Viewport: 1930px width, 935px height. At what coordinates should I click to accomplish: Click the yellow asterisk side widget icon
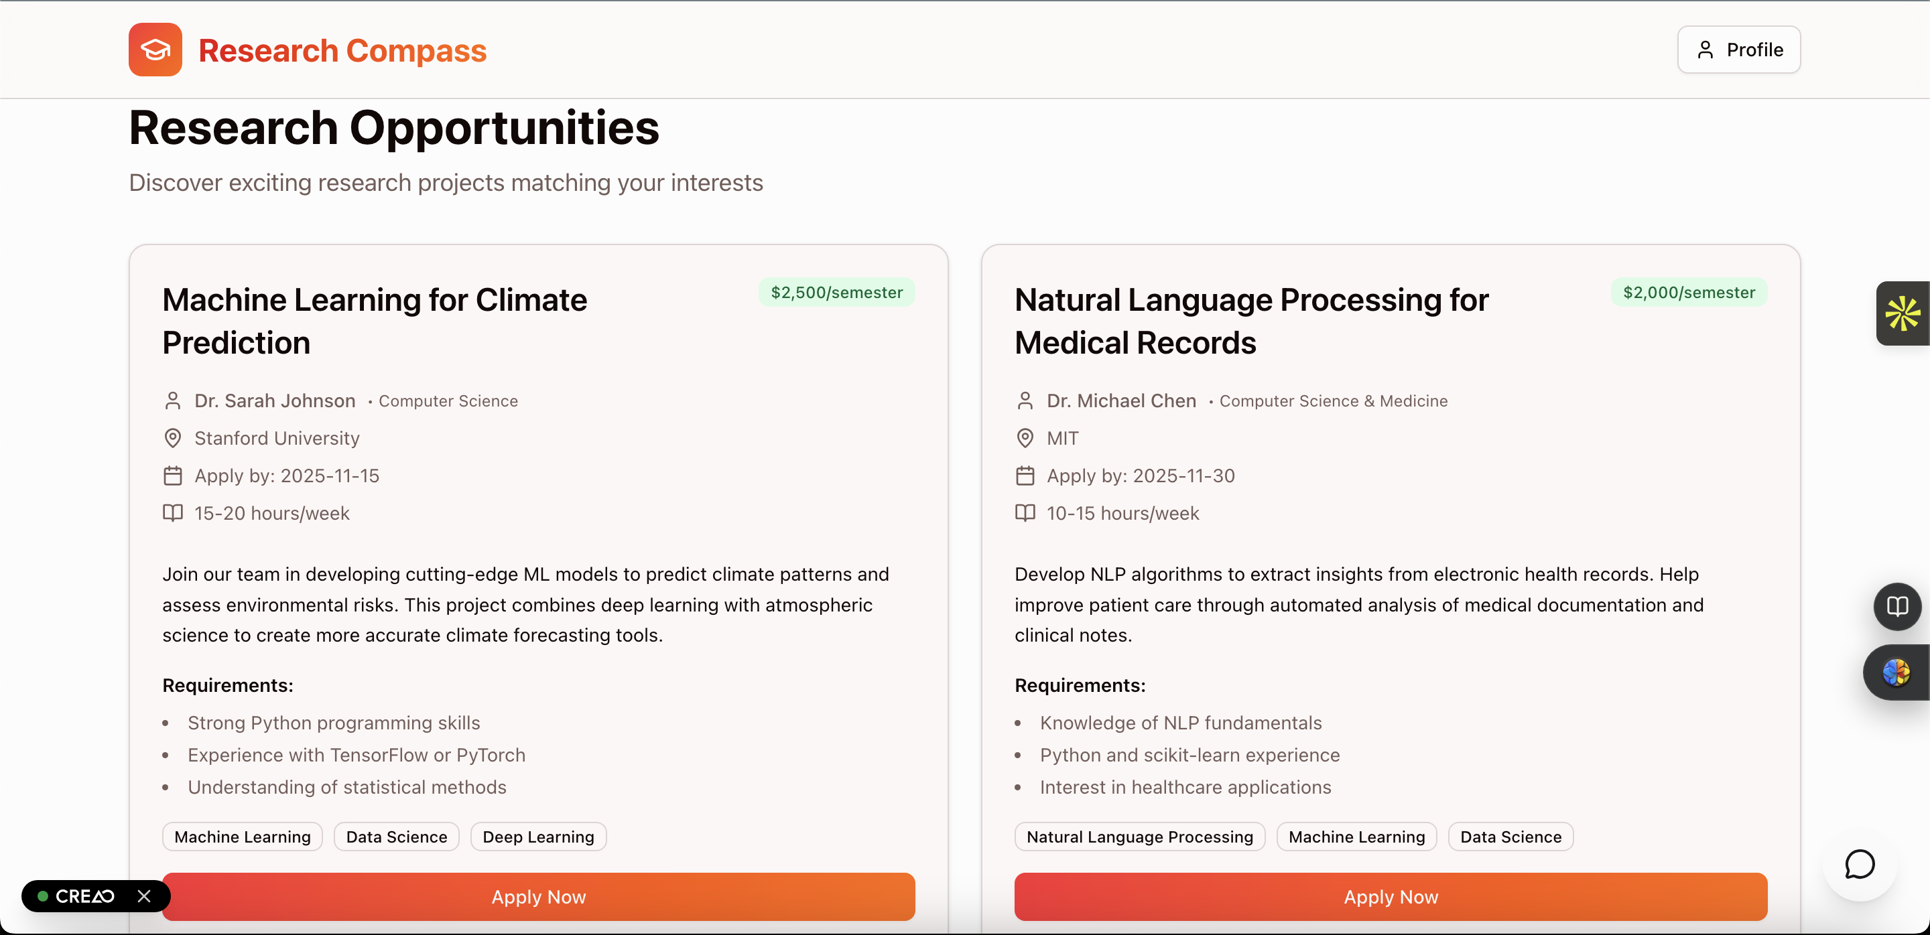(x=1903, y=313)
